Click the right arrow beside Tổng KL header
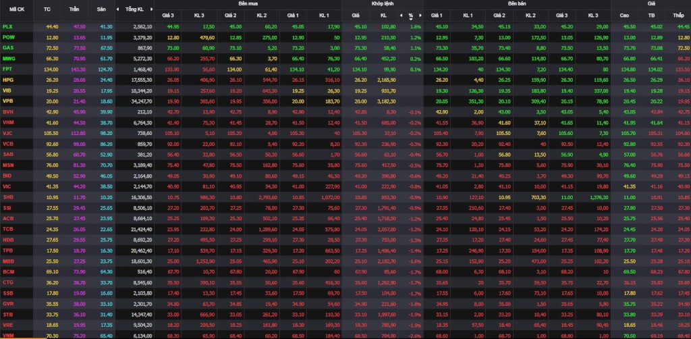Image resolution: width=691 pixels, height=339 pixels. click(x=152, y=9)
